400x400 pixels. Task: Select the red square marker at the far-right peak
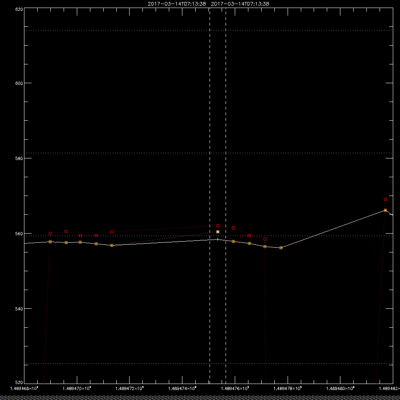385,200
